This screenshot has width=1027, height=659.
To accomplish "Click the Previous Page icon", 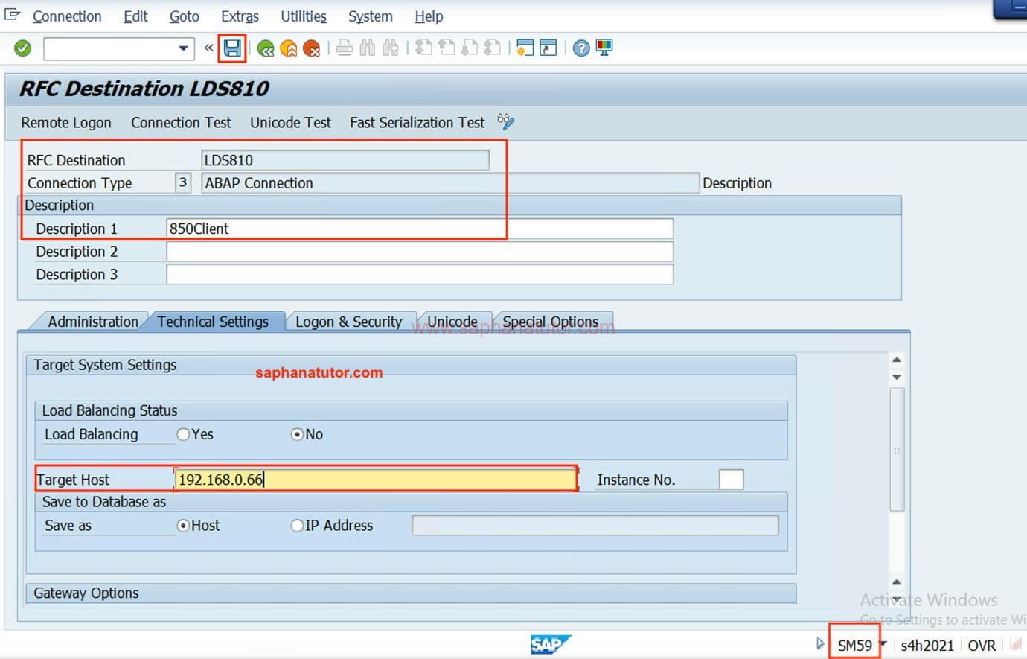I will pos(447,49).
